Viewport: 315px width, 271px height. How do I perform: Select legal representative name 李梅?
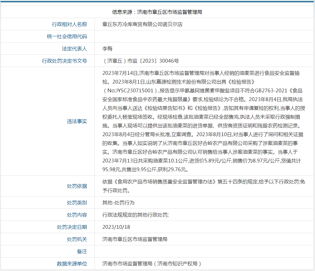pos(107,49)
